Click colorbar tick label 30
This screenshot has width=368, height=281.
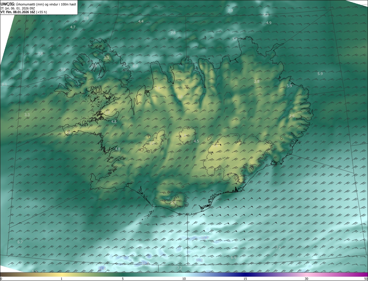point(306,279)
